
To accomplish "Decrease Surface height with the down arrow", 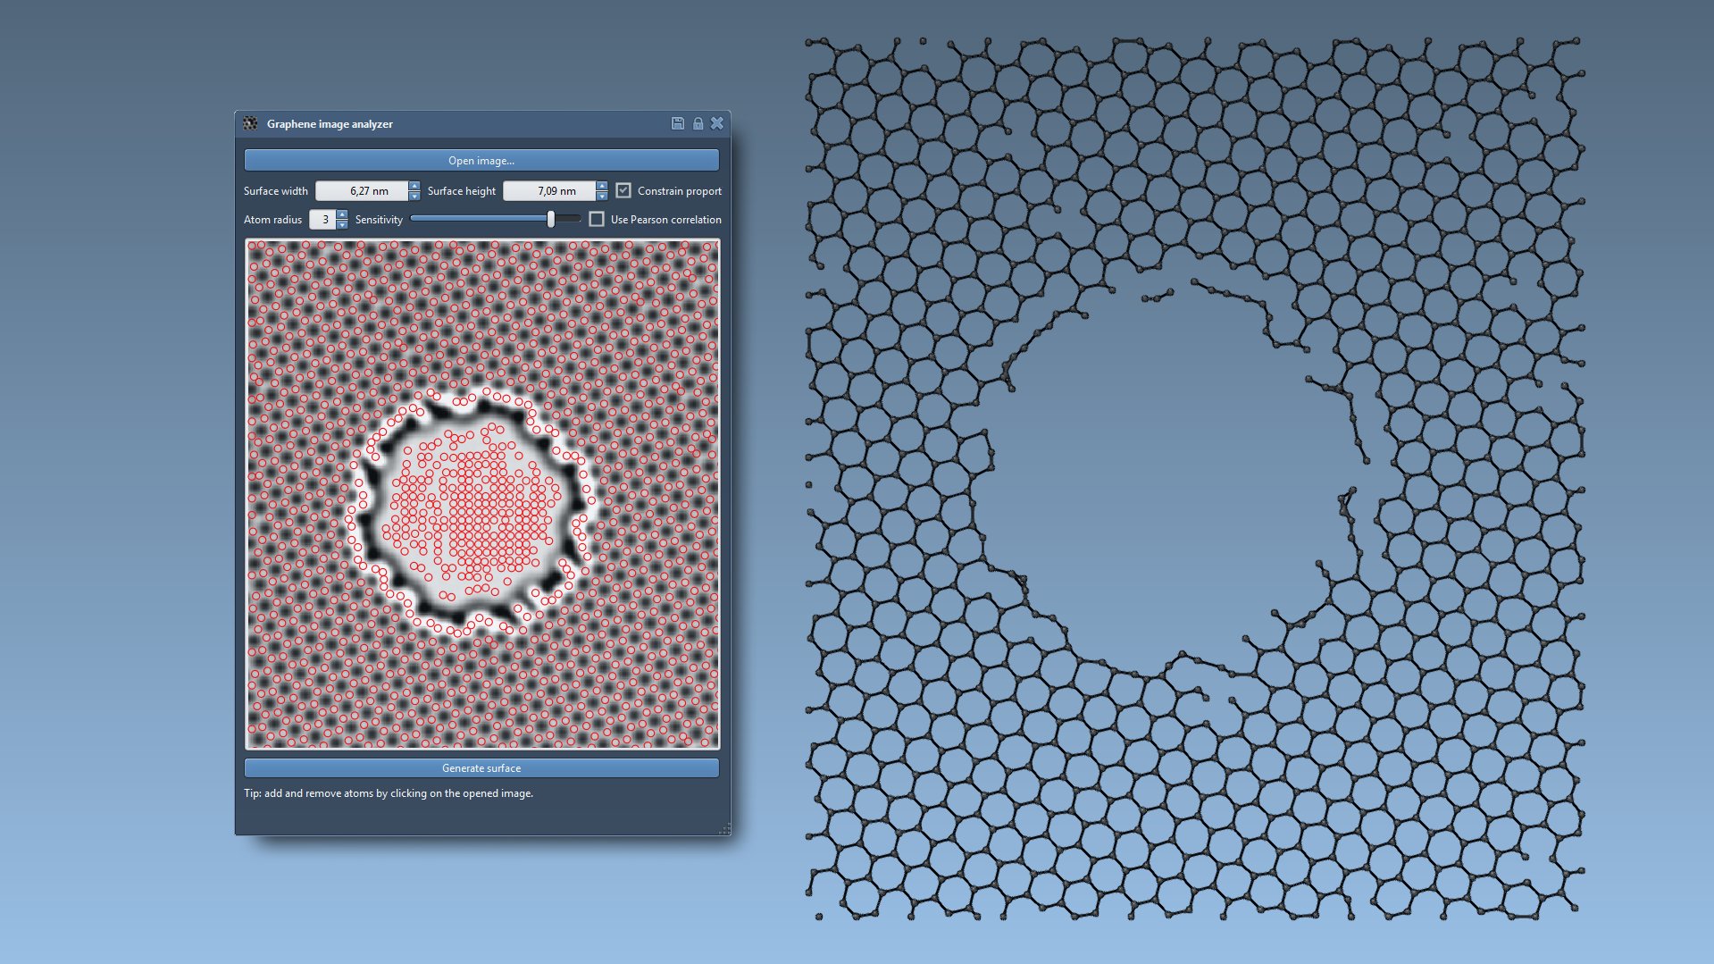I will point(601,196).
